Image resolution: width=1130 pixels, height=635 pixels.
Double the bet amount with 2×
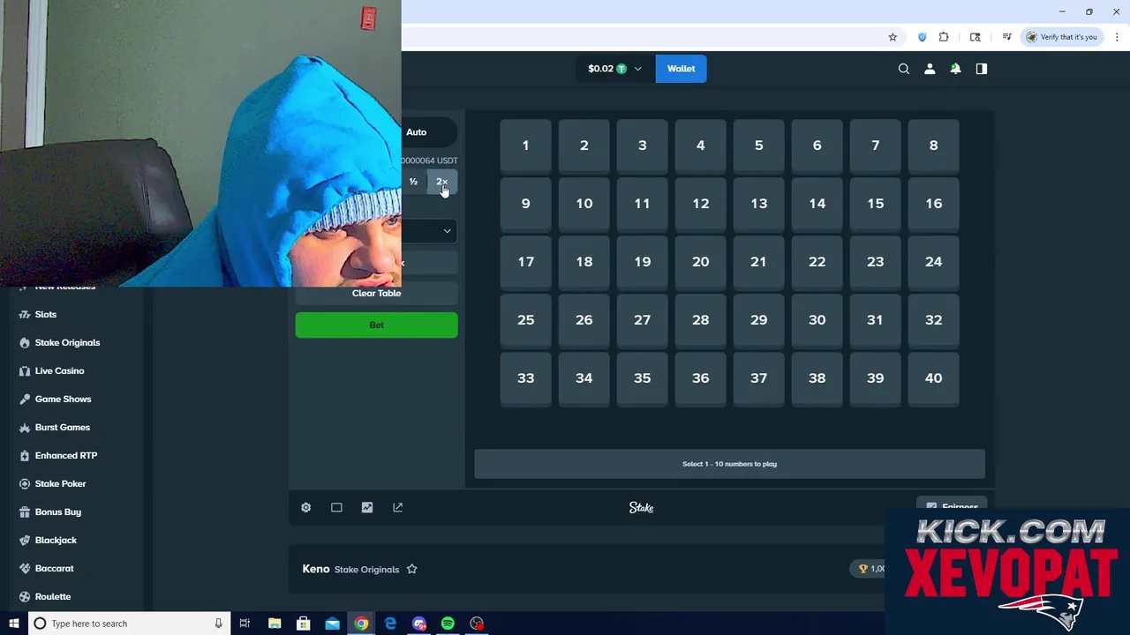[x=441, y=182]
